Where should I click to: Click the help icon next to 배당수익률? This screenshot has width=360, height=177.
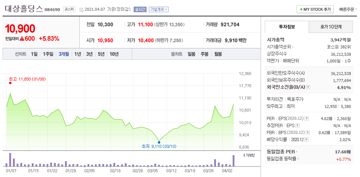pyautogui.click(x=306, y=140)
